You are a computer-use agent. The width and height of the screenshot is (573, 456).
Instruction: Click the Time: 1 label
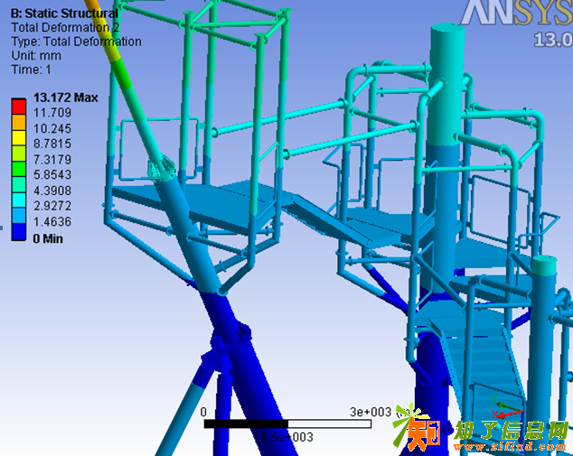30,70
